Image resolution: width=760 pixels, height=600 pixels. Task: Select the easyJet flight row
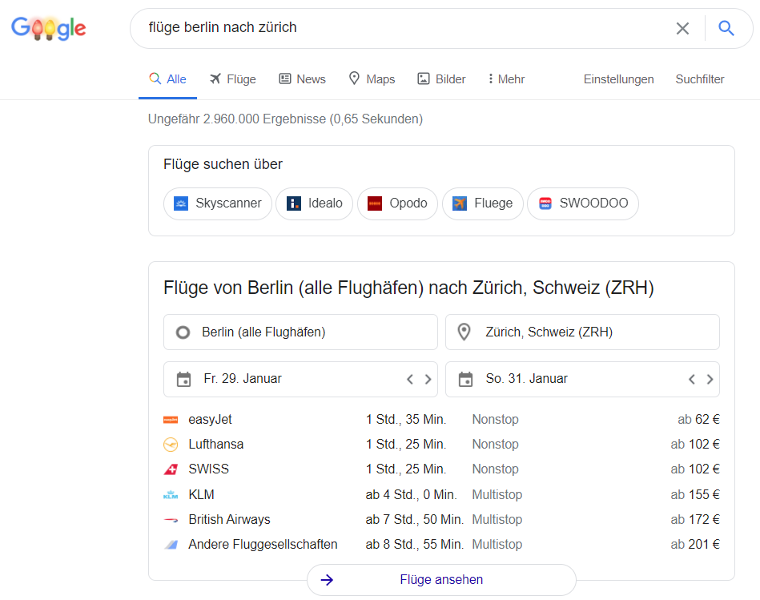point(441,419)
